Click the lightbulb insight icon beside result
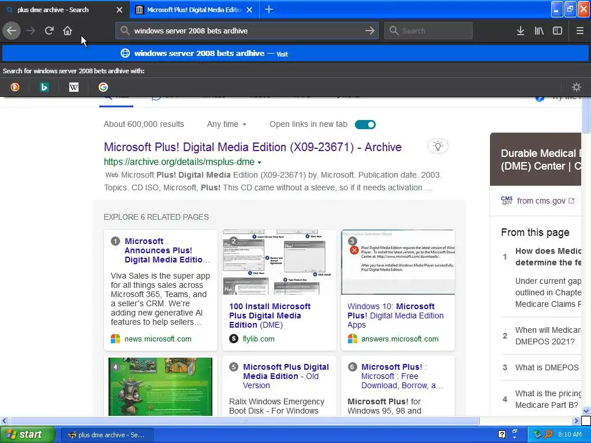 pos(438,146)
